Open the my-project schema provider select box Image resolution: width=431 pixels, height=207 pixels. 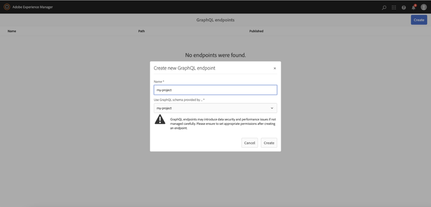point(215,108)
